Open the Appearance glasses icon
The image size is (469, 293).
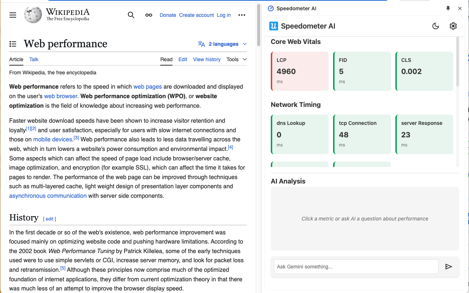point(148,15)
